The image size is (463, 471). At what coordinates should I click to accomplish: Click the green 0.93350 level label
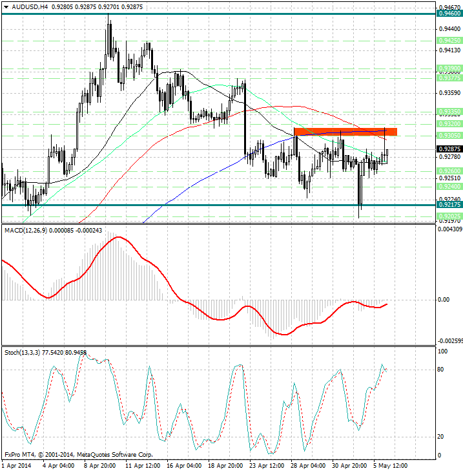click(x=449, y=112)
